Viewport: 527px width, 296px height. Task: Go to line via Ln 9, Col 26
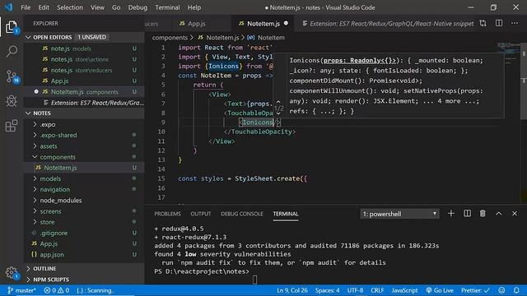(x=292, y=290)
